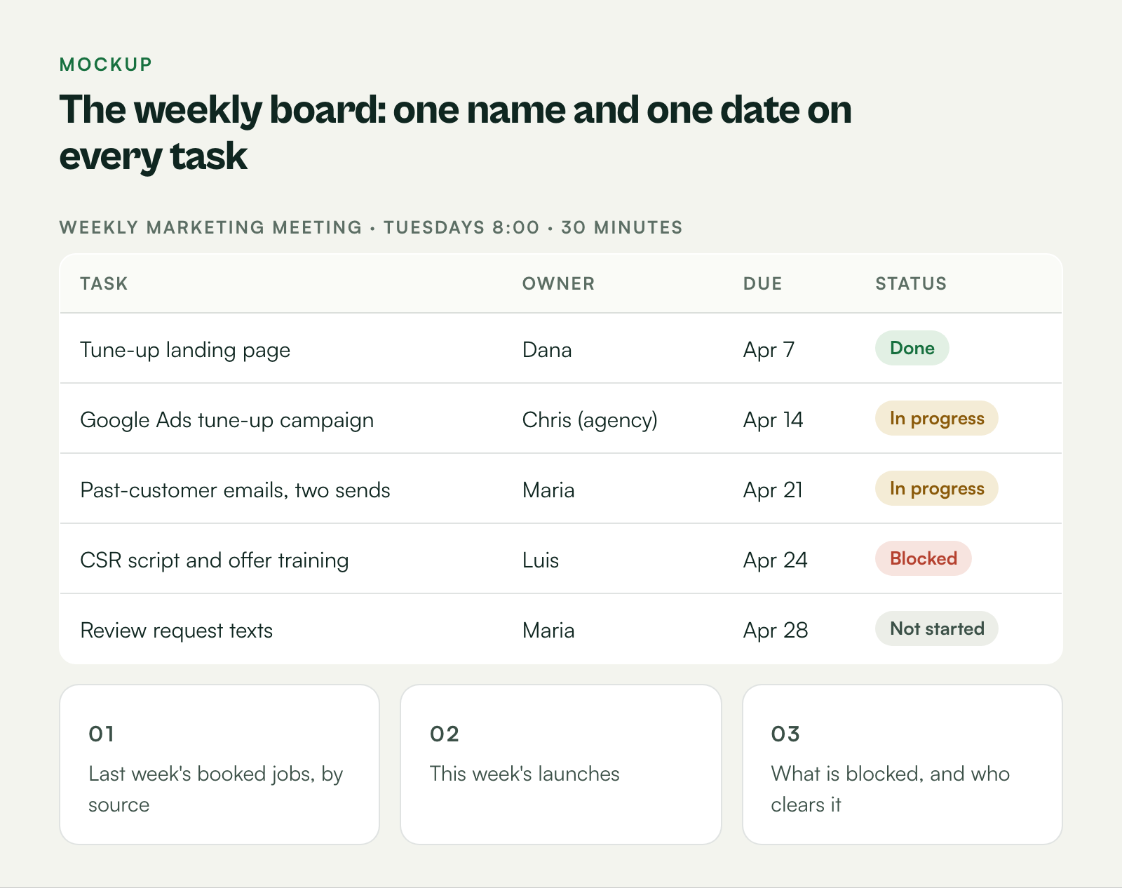The width and height of the screenshot is (1122, 888).
Task: Select 'CSR script and offer training' task
Action: pos(215,560)
